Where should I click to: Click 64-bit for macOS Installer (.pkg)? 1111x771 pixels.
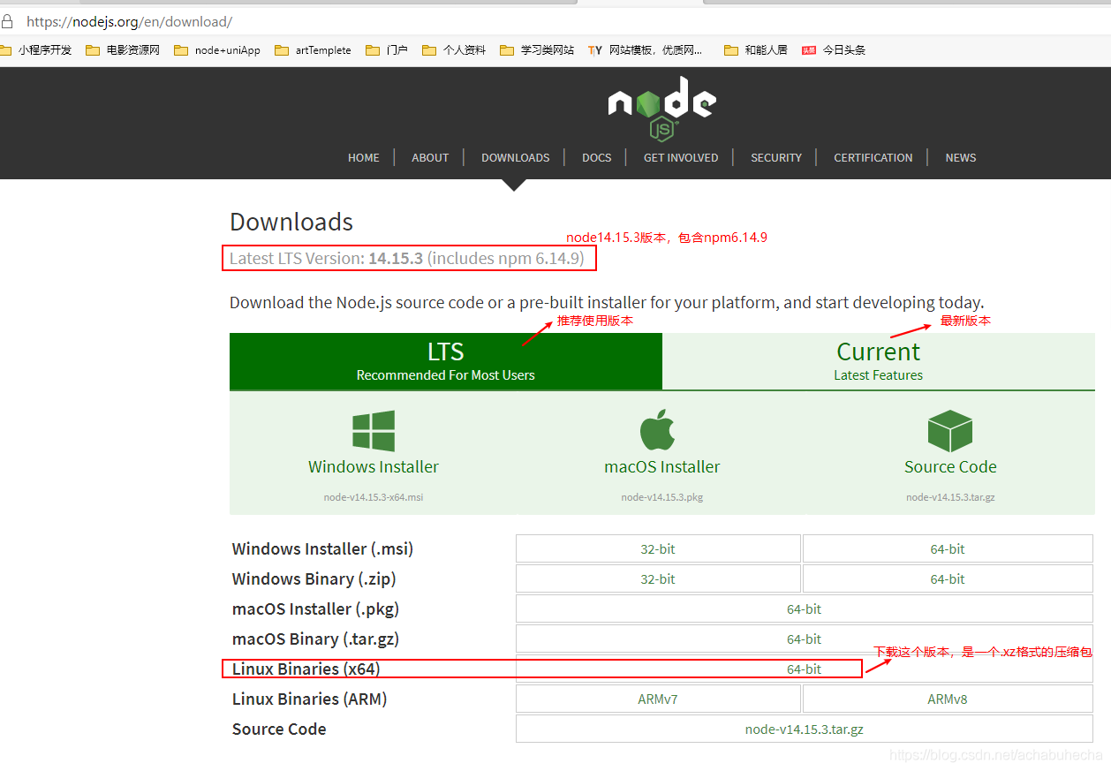coord(805,608)
